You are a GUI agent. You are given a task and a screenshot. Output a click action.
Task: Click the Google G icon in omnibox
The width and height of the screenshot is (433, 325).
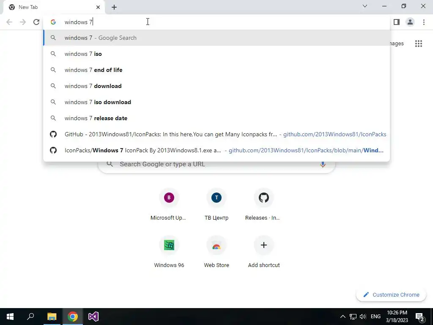[x=53, y=22]
